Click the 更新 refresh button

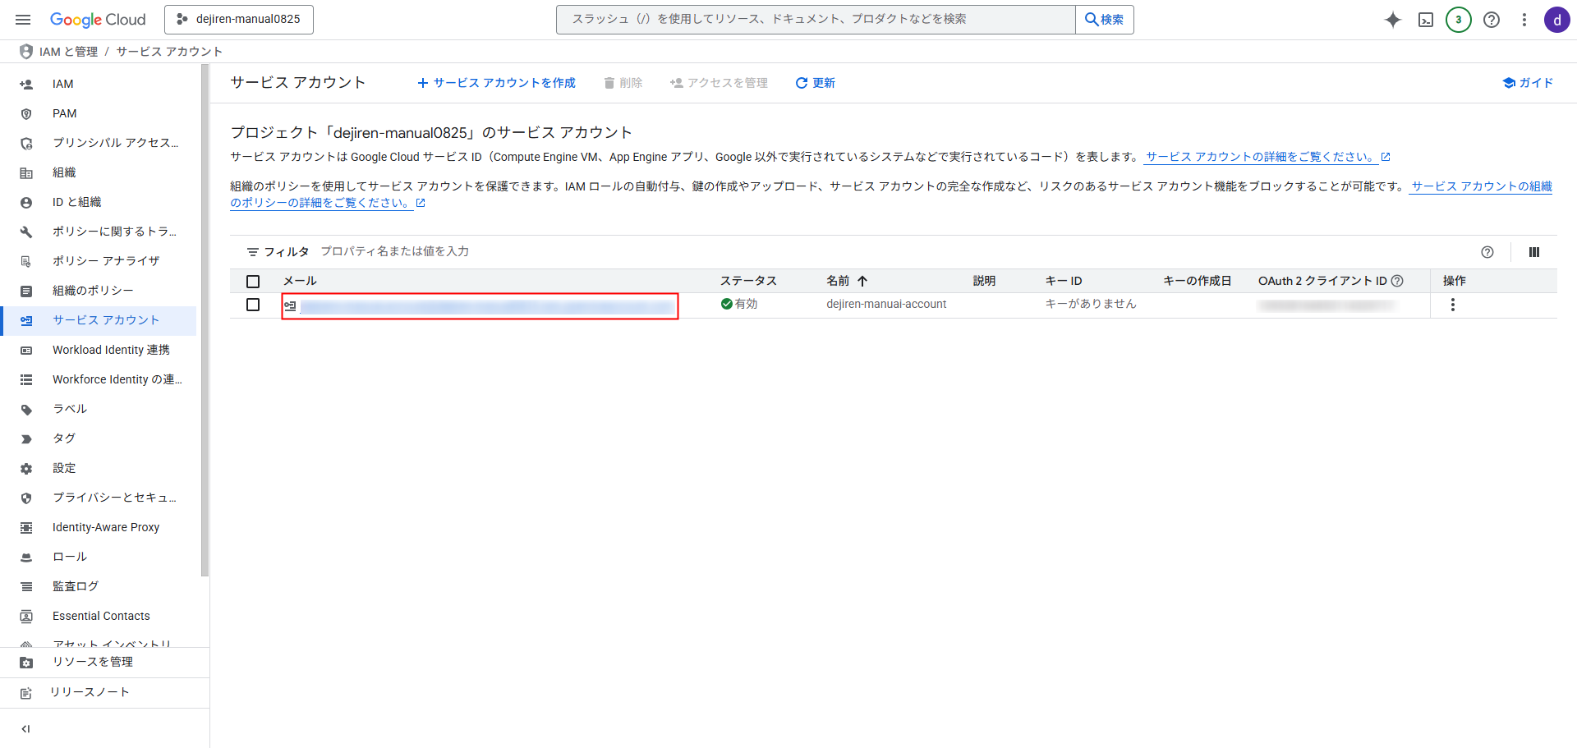click(815, 83)
